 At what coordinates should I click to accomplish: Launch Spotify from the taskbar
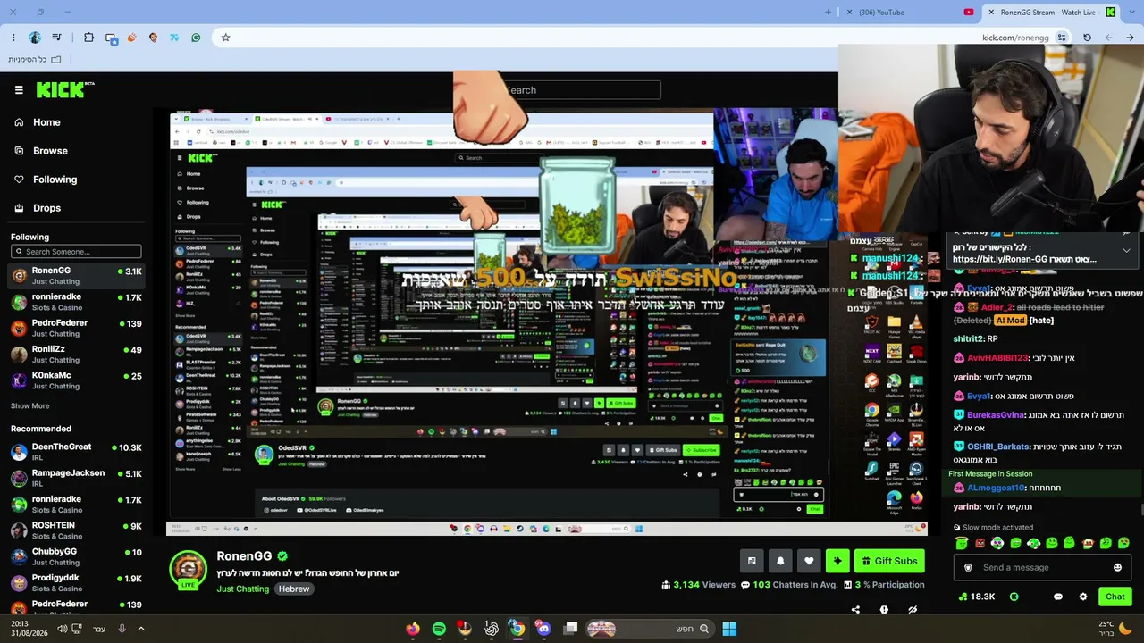coord(439,629)
